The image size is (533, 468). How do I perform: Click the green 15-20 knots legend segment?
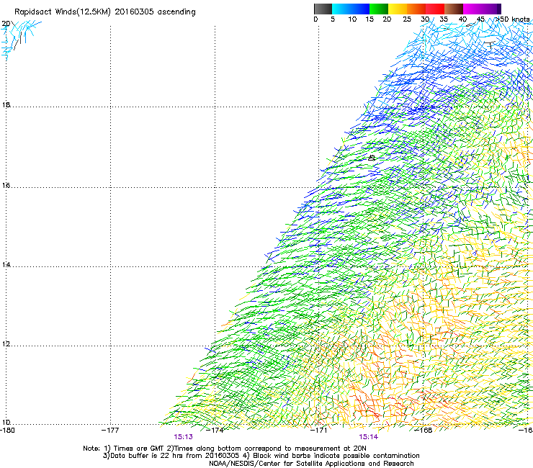(379, 9)
